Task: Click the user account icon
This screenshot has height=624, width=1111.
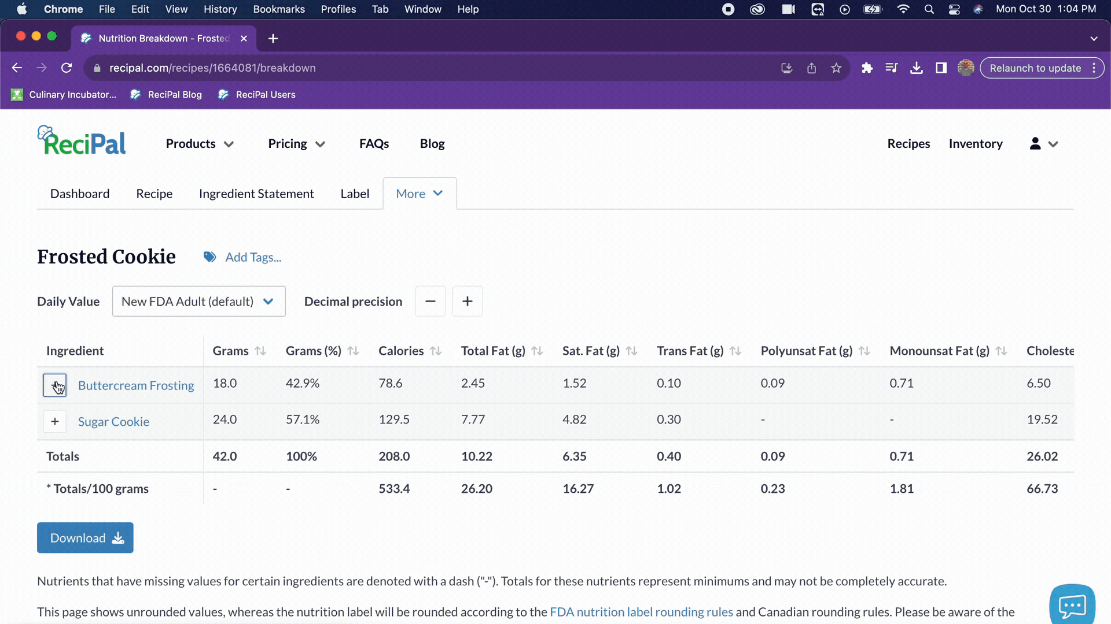Action: click(x=1035, y=144)
